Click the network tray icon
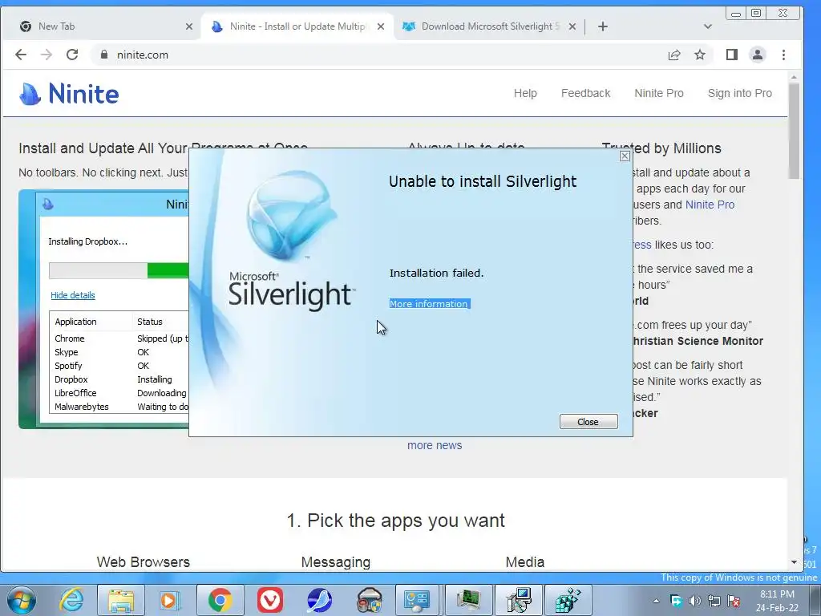This screenshot has width=821, height=616. point(714,601)
